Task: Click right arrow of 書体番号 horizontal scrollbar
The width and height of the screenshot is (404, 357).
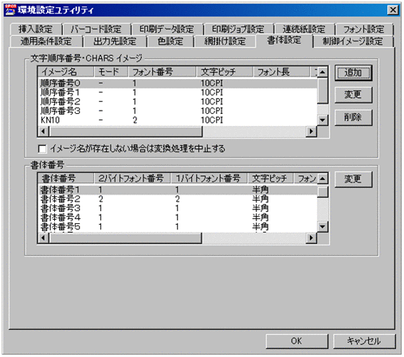Action: click(312, 237)
